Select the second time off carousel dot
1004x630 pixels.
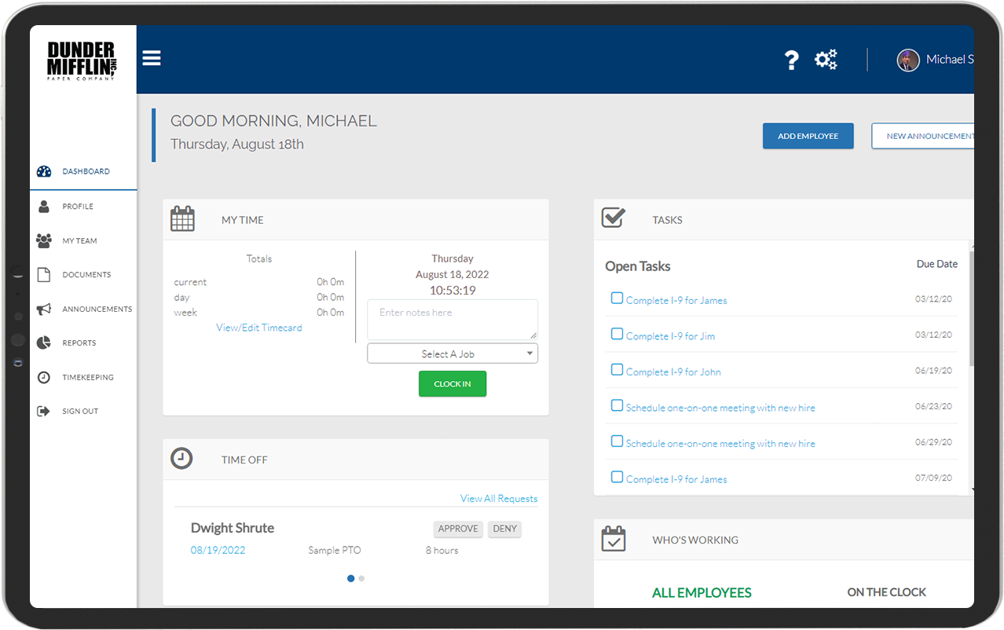(361, 578)
